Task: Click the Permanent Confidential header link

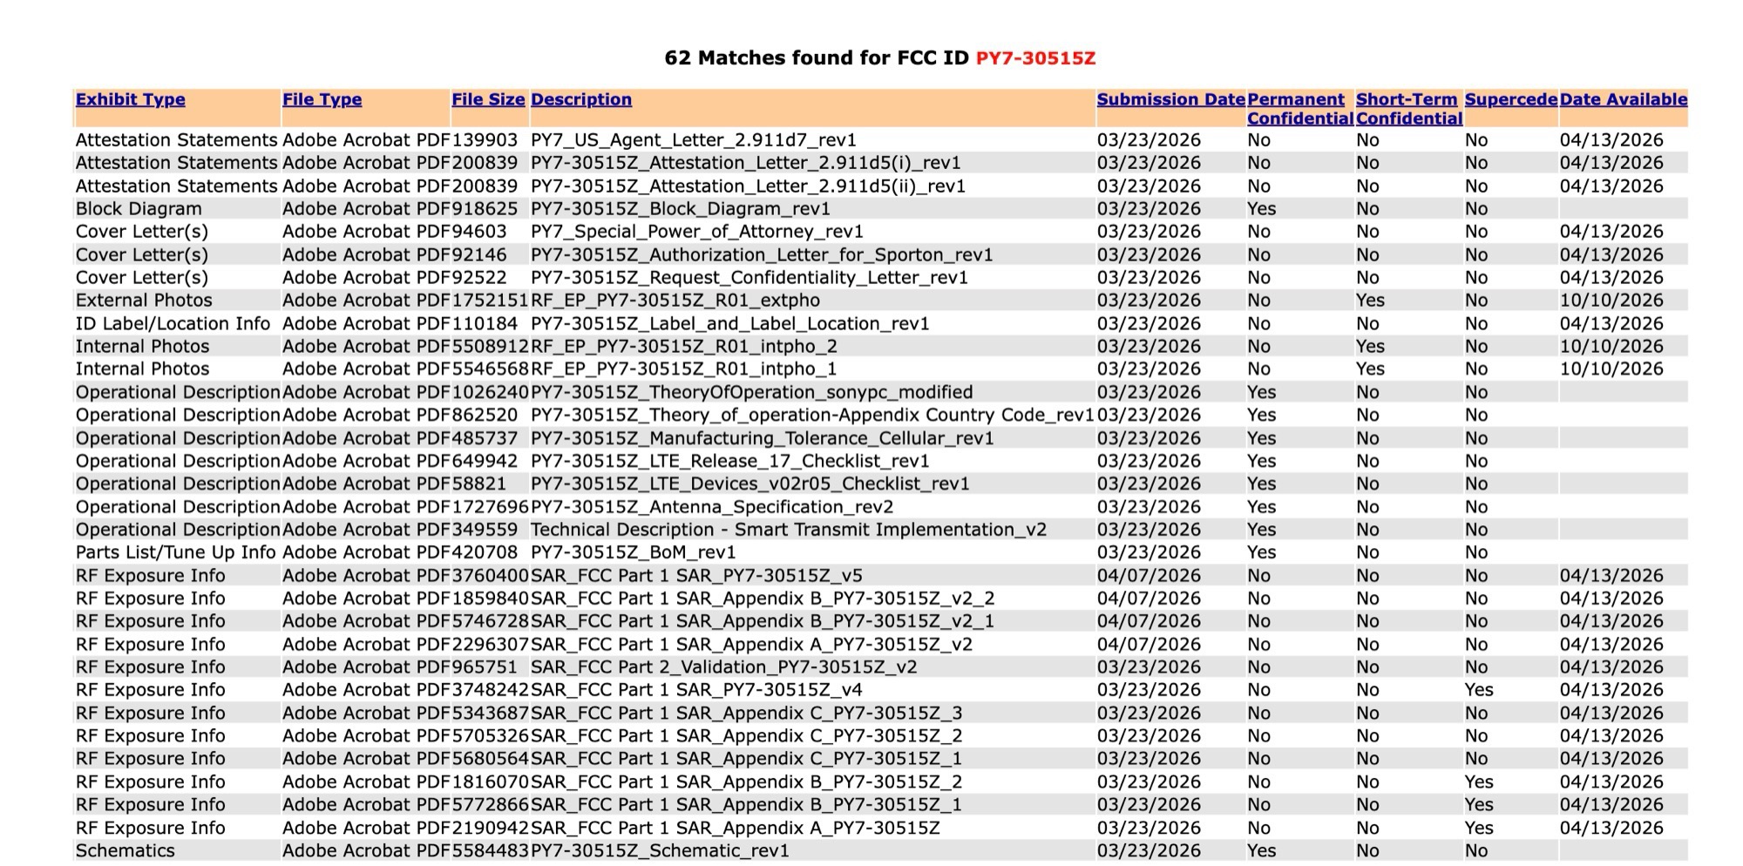Action: click(1299, 109)
